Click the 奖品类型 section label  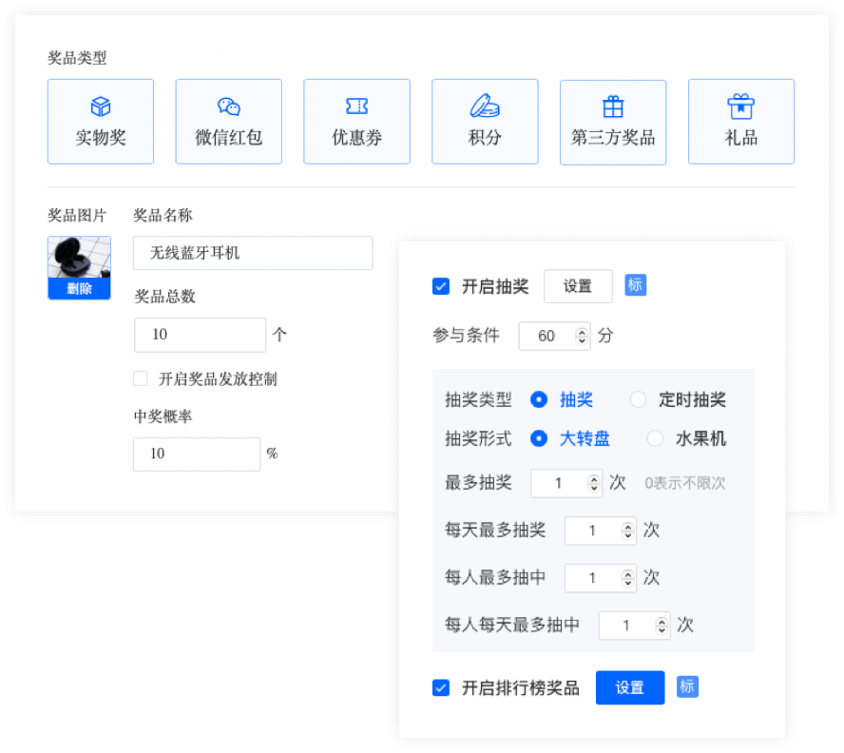pos(77,58)
